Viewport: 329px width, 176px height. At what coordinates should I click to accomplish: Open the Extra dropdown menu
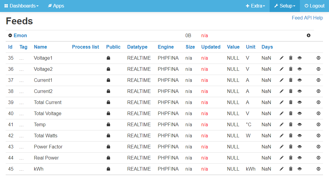coord(255,6)
